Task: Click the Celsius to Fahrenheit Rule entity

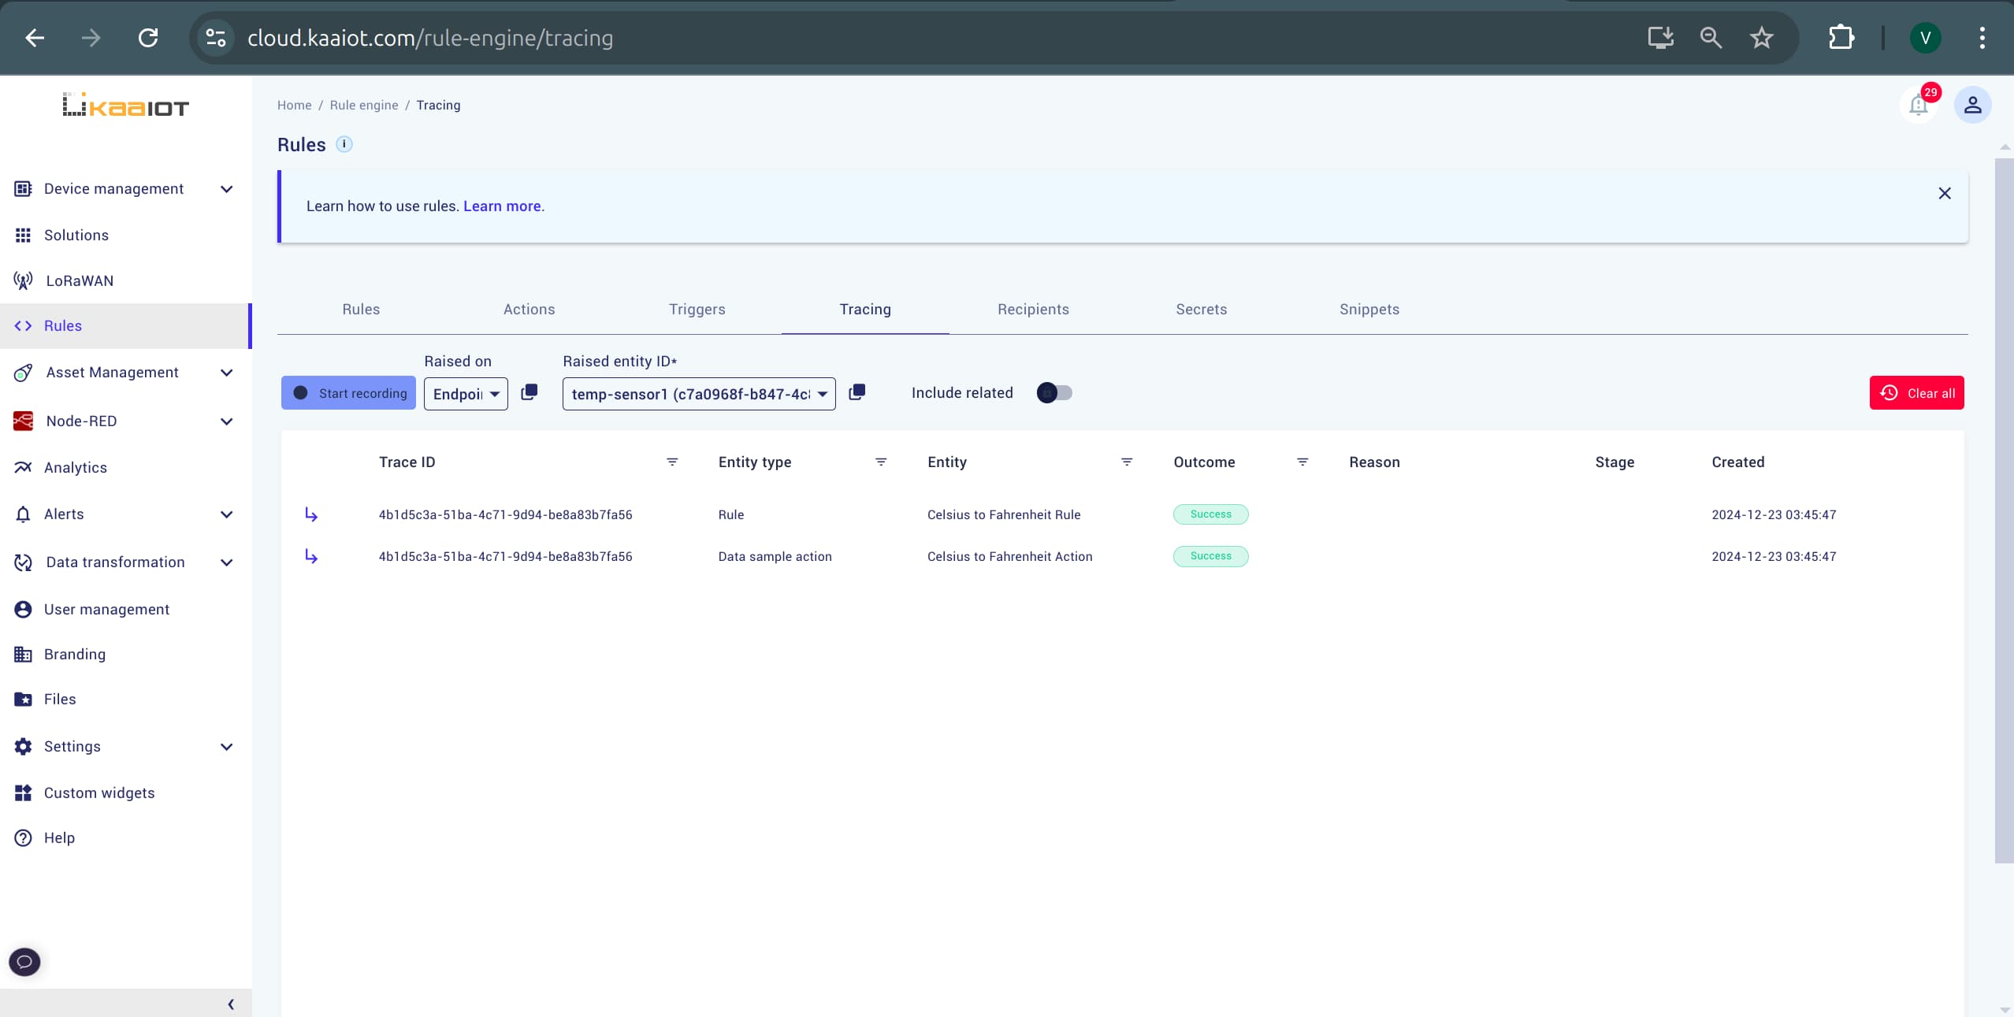Action: 1004,514
